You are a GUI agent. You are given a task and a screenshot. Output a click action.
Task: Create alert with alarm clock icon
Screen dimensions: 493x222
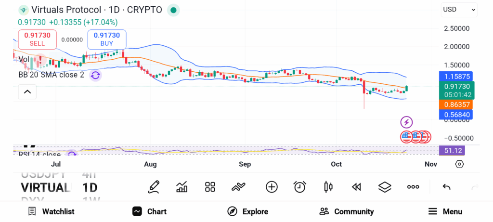point(300,187)
